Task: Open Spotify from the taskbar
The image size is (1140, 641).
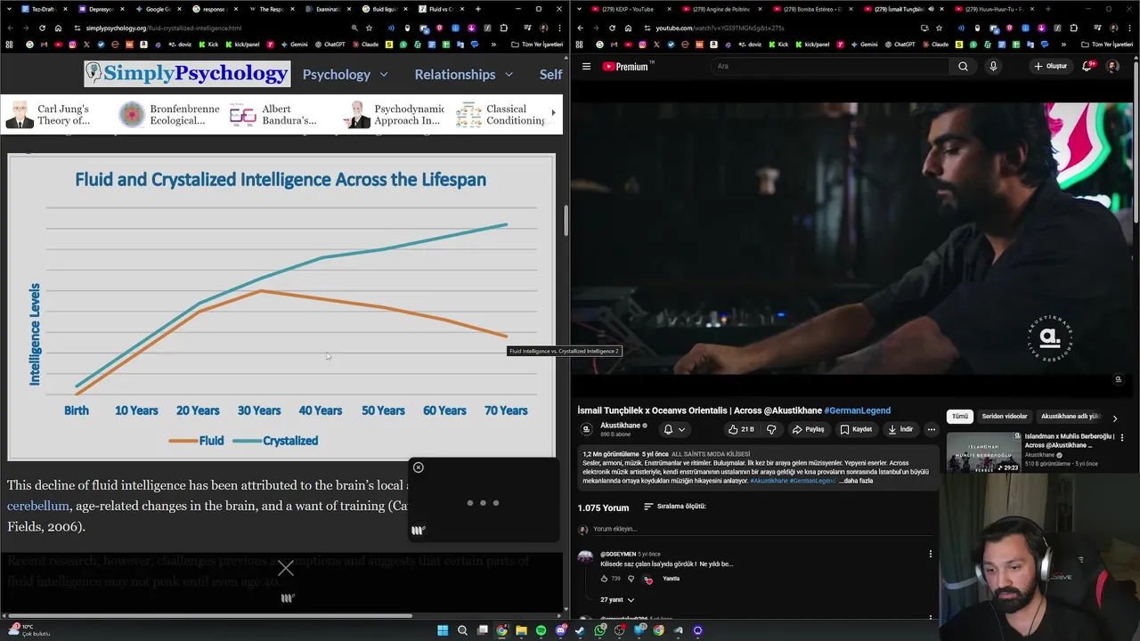Action: click(x=541, y=630)
